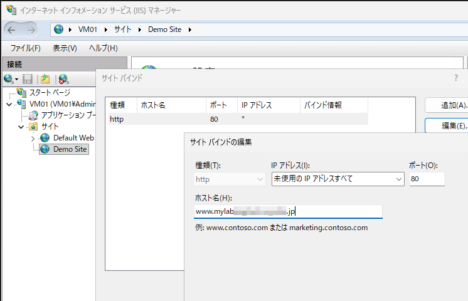468x301 pixels.
Task: Click the help question mark in サイト バインド dialog
Action: [x=455, y=78]
